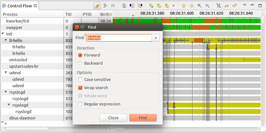Viewport: 266px width, 133px height.
Task: Open the Find history dropdown
Action: click(156, 38)
